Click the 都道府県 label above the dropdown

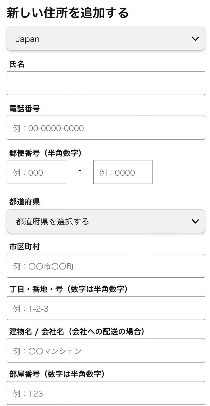[25, 202]
